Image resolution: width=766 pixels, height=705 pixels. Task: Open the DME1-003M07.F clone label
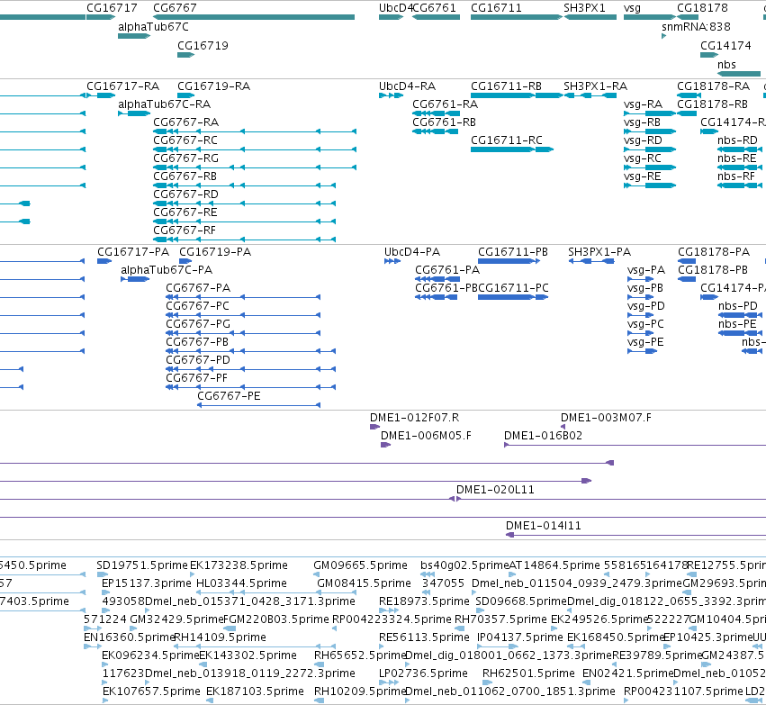click(x=606, y=417)
